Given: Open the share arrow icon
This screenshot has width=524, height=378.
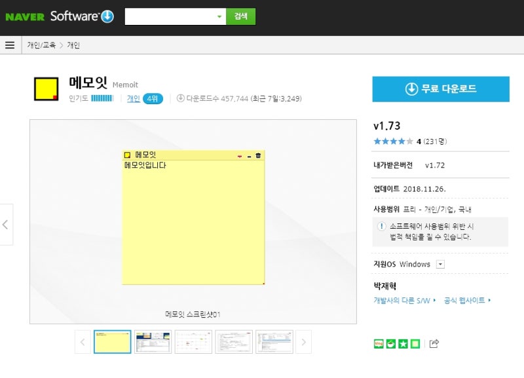Looking at the screenshot, I should tap(434, 343).
